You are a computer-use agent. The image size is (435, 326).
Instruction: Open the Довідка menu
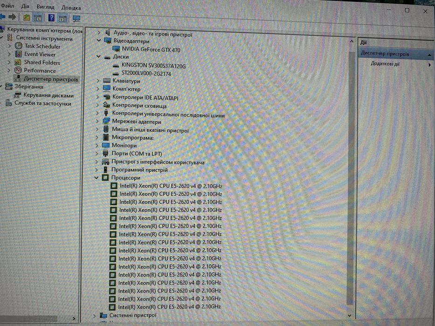(x=71, y=8)
